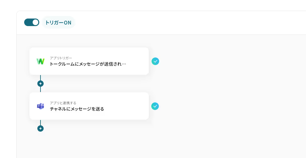Click blank header area beside トリガーON
This screenshot has width=306, height=158.
click(x=188, y=23)
